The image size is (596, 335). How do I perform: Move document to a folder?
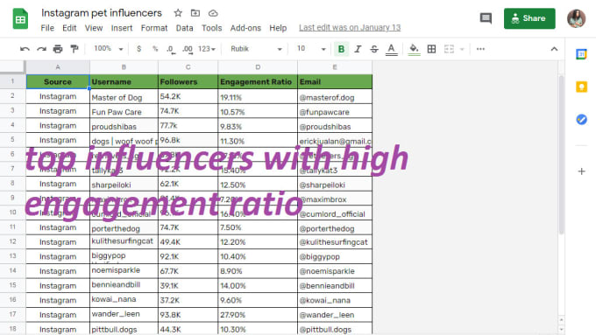pos(195,13)
